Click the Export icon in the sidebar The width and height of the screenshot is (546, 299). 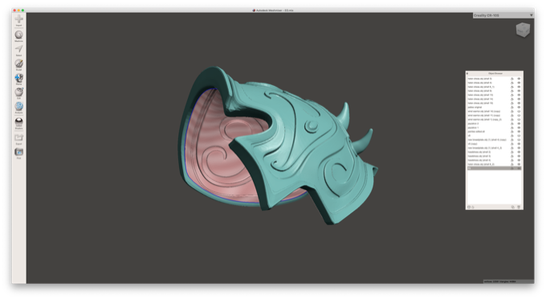18,139
